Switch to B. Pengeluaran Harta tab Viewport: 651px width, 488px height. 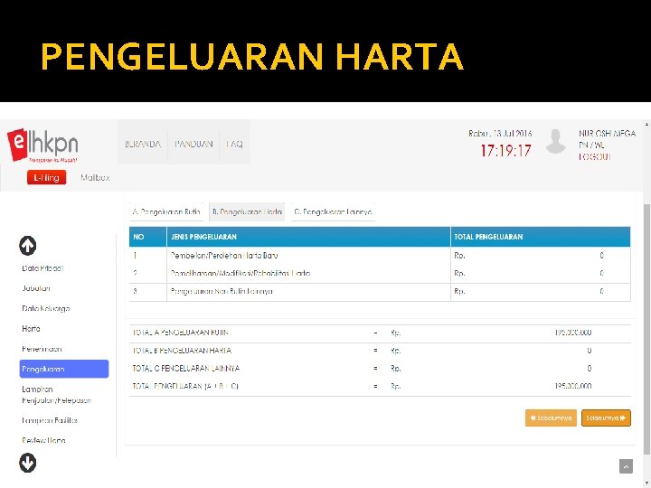pyautogui.click(x=247, y=212)
